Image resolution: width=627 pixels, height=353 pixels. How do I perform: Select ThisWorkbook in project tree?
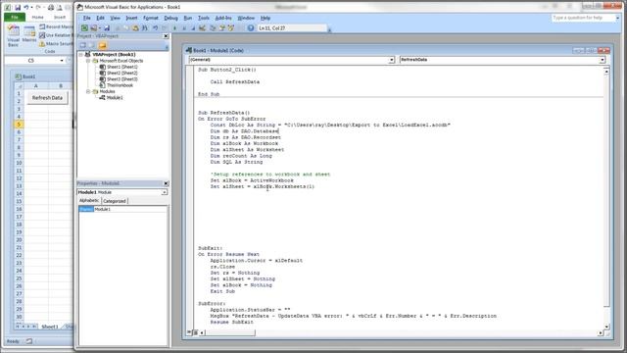120,85
